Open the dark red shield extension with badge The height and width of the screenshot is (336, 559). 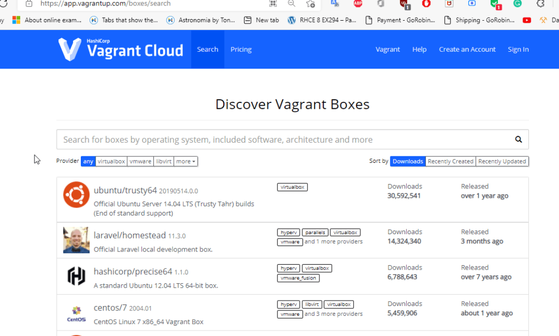click(x=405, y=4)
